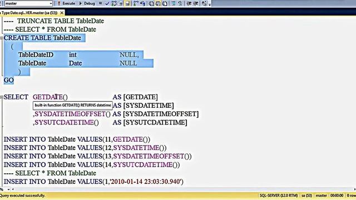Screen dimensions: 356x200
Task: Increase indent of selected code
Action: (x=195, y=3)
